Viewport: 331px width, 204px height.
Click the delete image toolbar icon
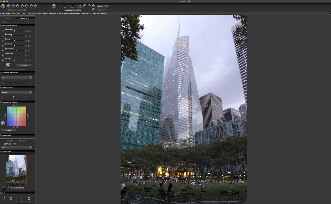pyautogui.click(x=36, y=6)
